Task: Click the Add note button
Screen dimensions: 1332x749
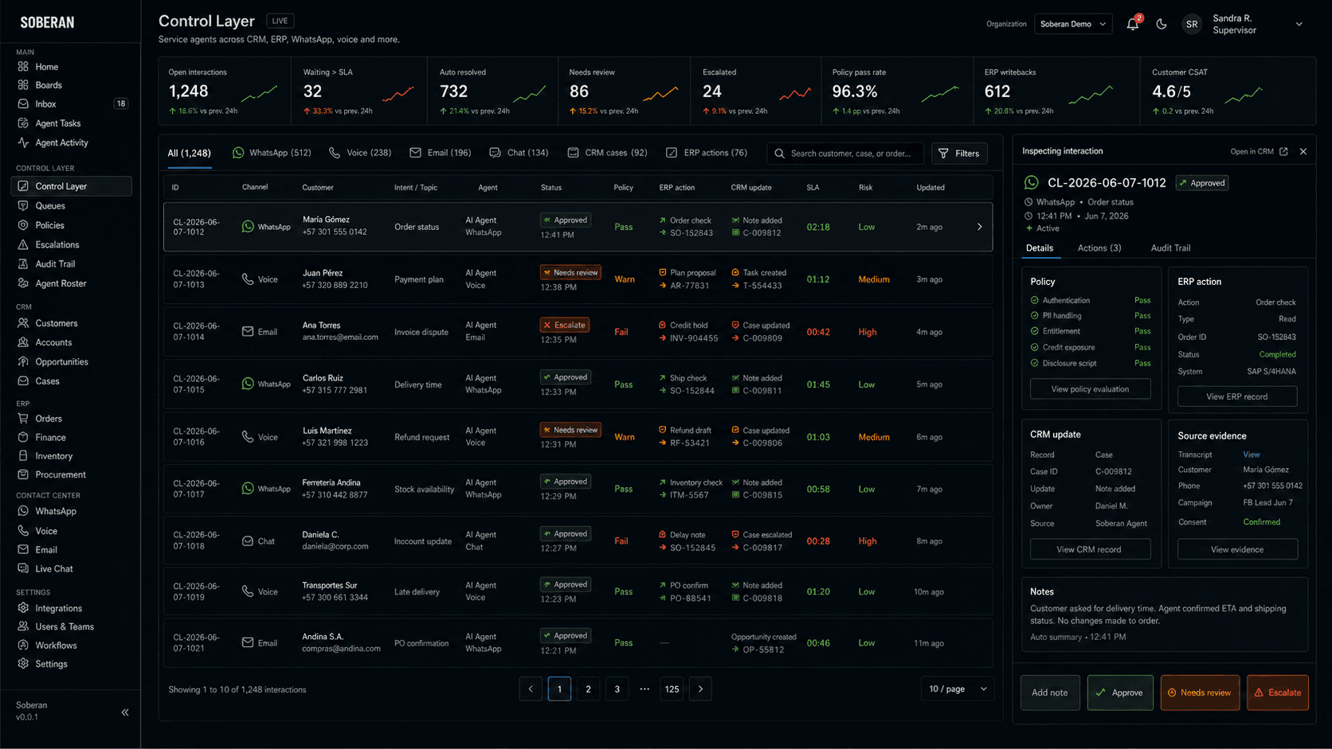Action: point(1049,692)
